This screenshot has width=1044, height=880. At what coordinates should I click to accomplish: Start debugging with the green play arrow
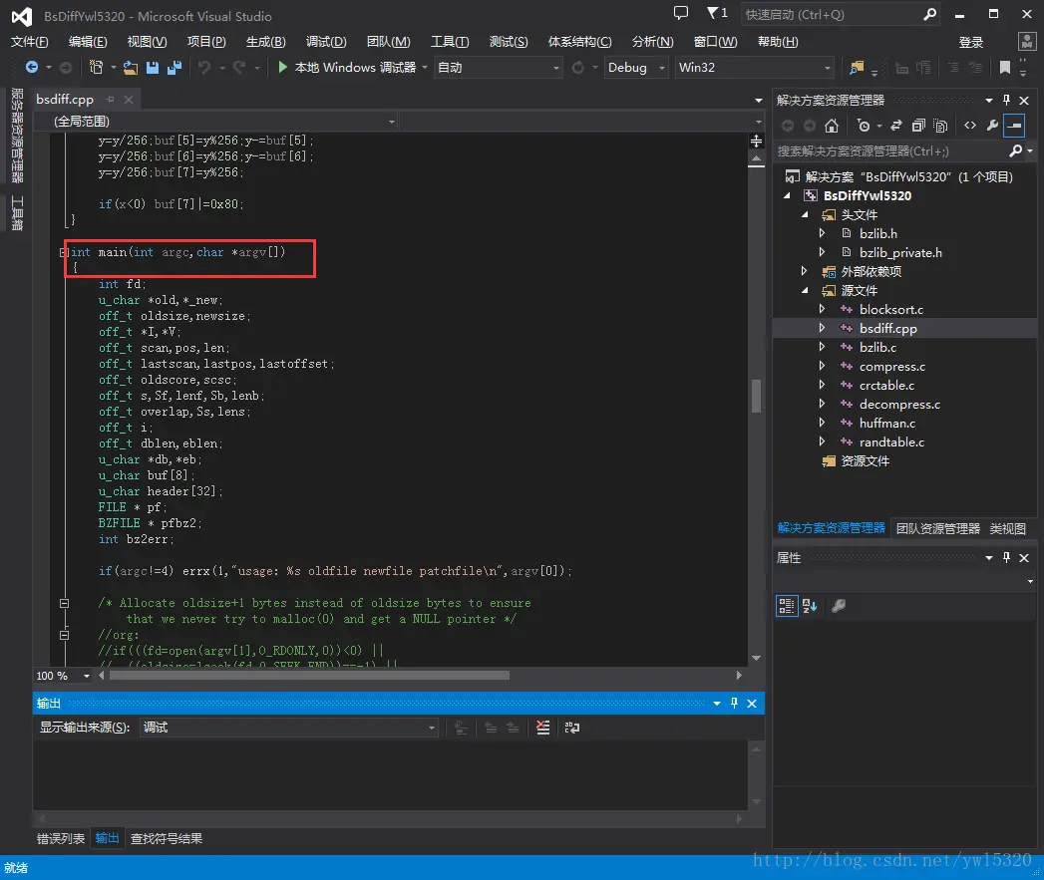click(x=283, y=67)
